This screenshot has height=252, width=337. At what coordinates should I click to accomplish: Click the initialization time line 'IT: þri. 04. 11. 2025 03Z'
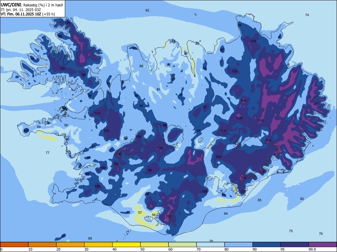click(21, 10)
